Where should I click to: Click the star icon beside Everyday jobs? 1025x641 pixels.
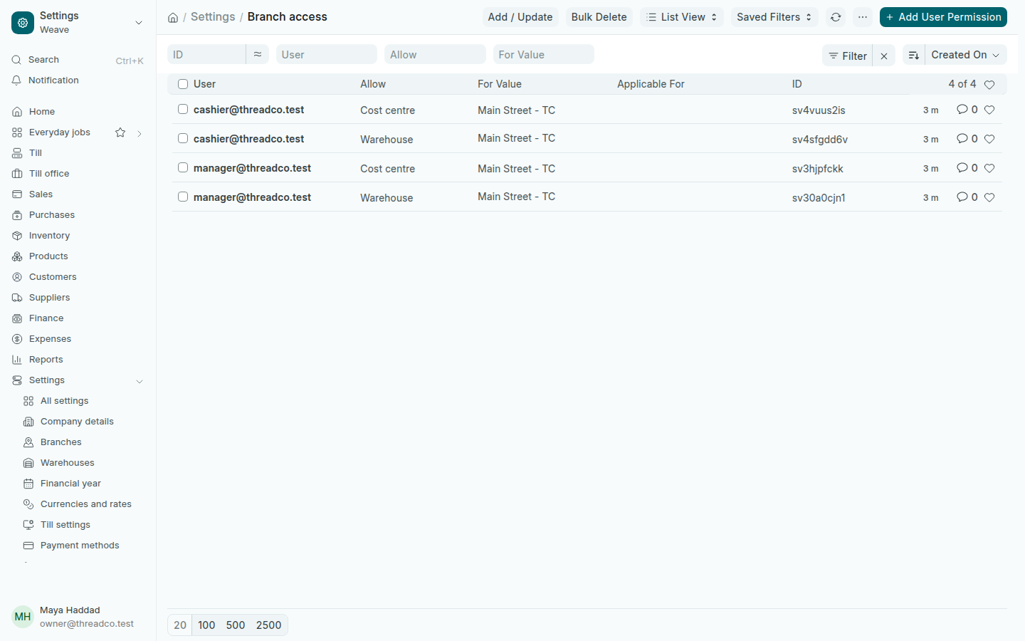point(120,132)
